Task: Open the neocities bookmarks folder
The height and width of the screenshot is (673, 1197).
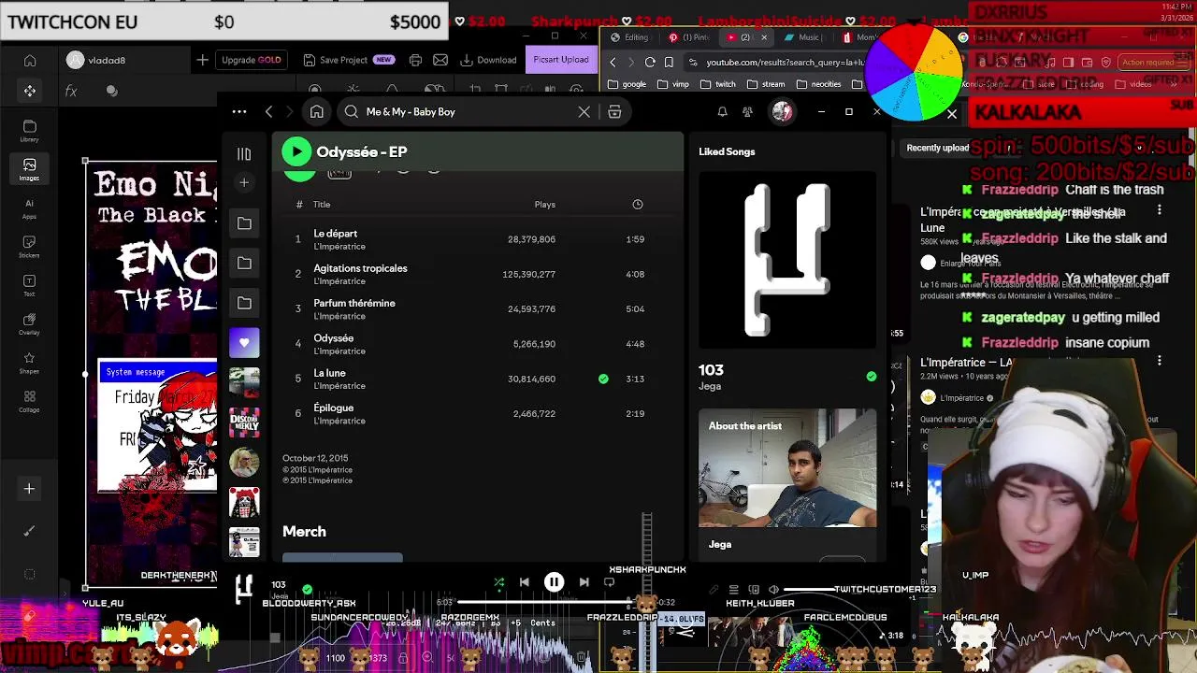Action: (x=818, y=84)
